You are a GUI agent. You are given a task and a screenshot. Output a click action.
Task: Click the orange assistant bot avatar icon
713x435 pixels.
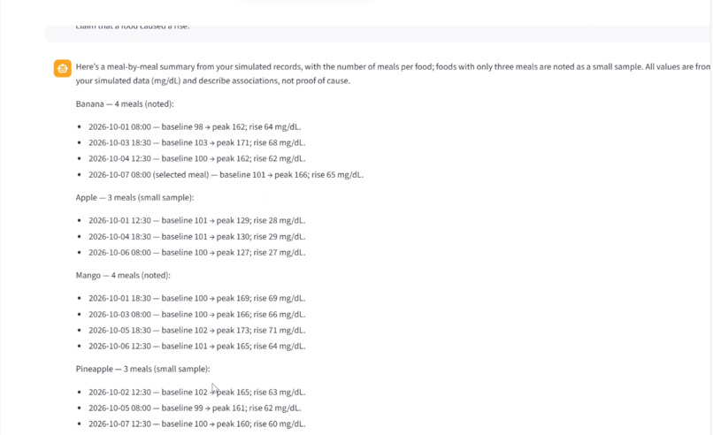click(62, 69)
